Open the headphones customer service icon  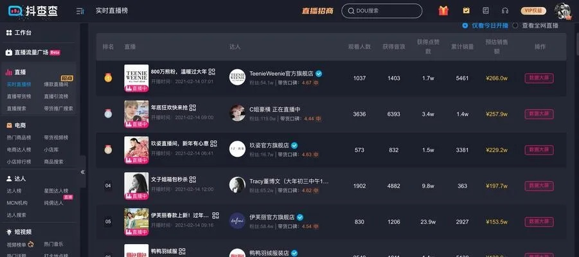pos(505,11)
